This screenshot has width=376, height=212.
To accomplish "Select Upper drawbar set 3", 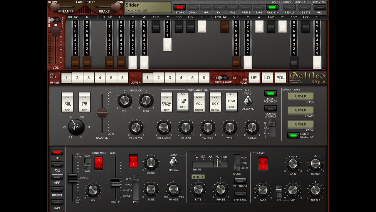I will (x=89, y=78).
